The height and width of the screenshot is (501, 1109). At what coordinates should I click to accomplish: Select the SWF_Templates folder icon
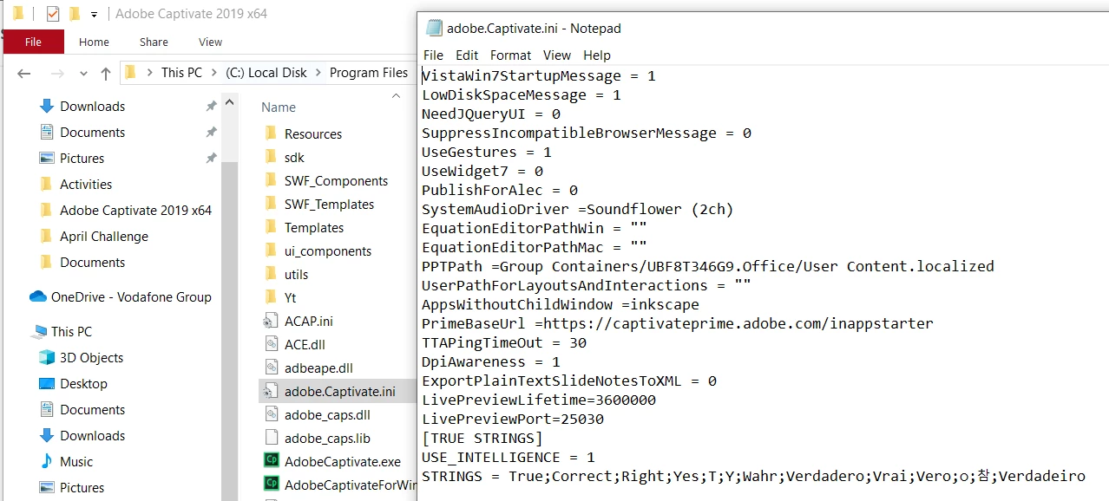pos(270,204)
